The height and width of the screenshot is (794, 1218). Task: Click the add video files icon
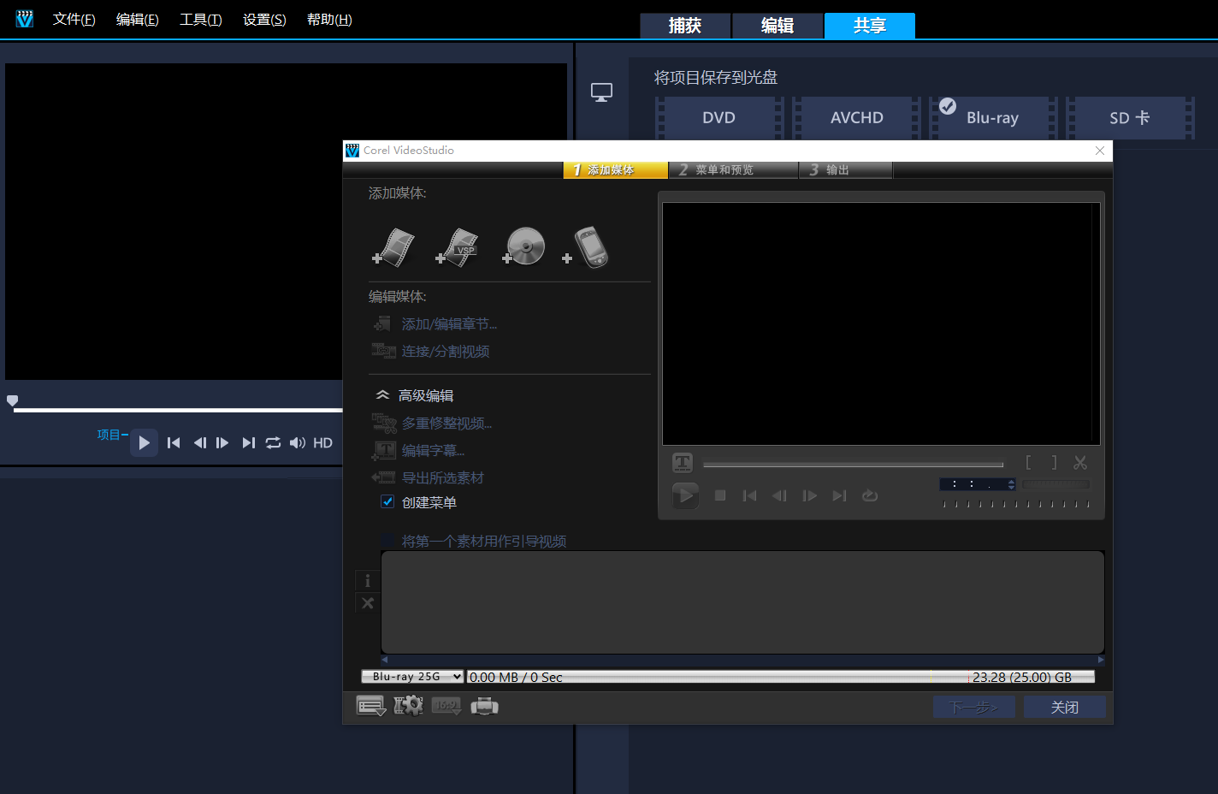point(393,247)
